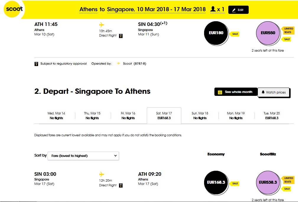Click 'ATH 09:20' arrival time

point(149,174)
